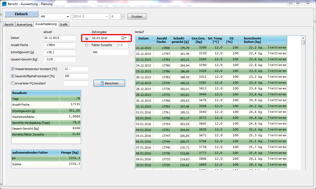Viewport: 316px width, 189px height.
Task: Increase the stepper value from 4
Action: [x=123, y=15]
